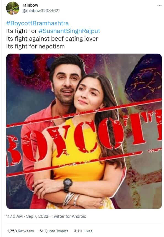The image size is (164, 237).
Task: Select the tweet line mentioning beef eating
Action: coord(52,39)
